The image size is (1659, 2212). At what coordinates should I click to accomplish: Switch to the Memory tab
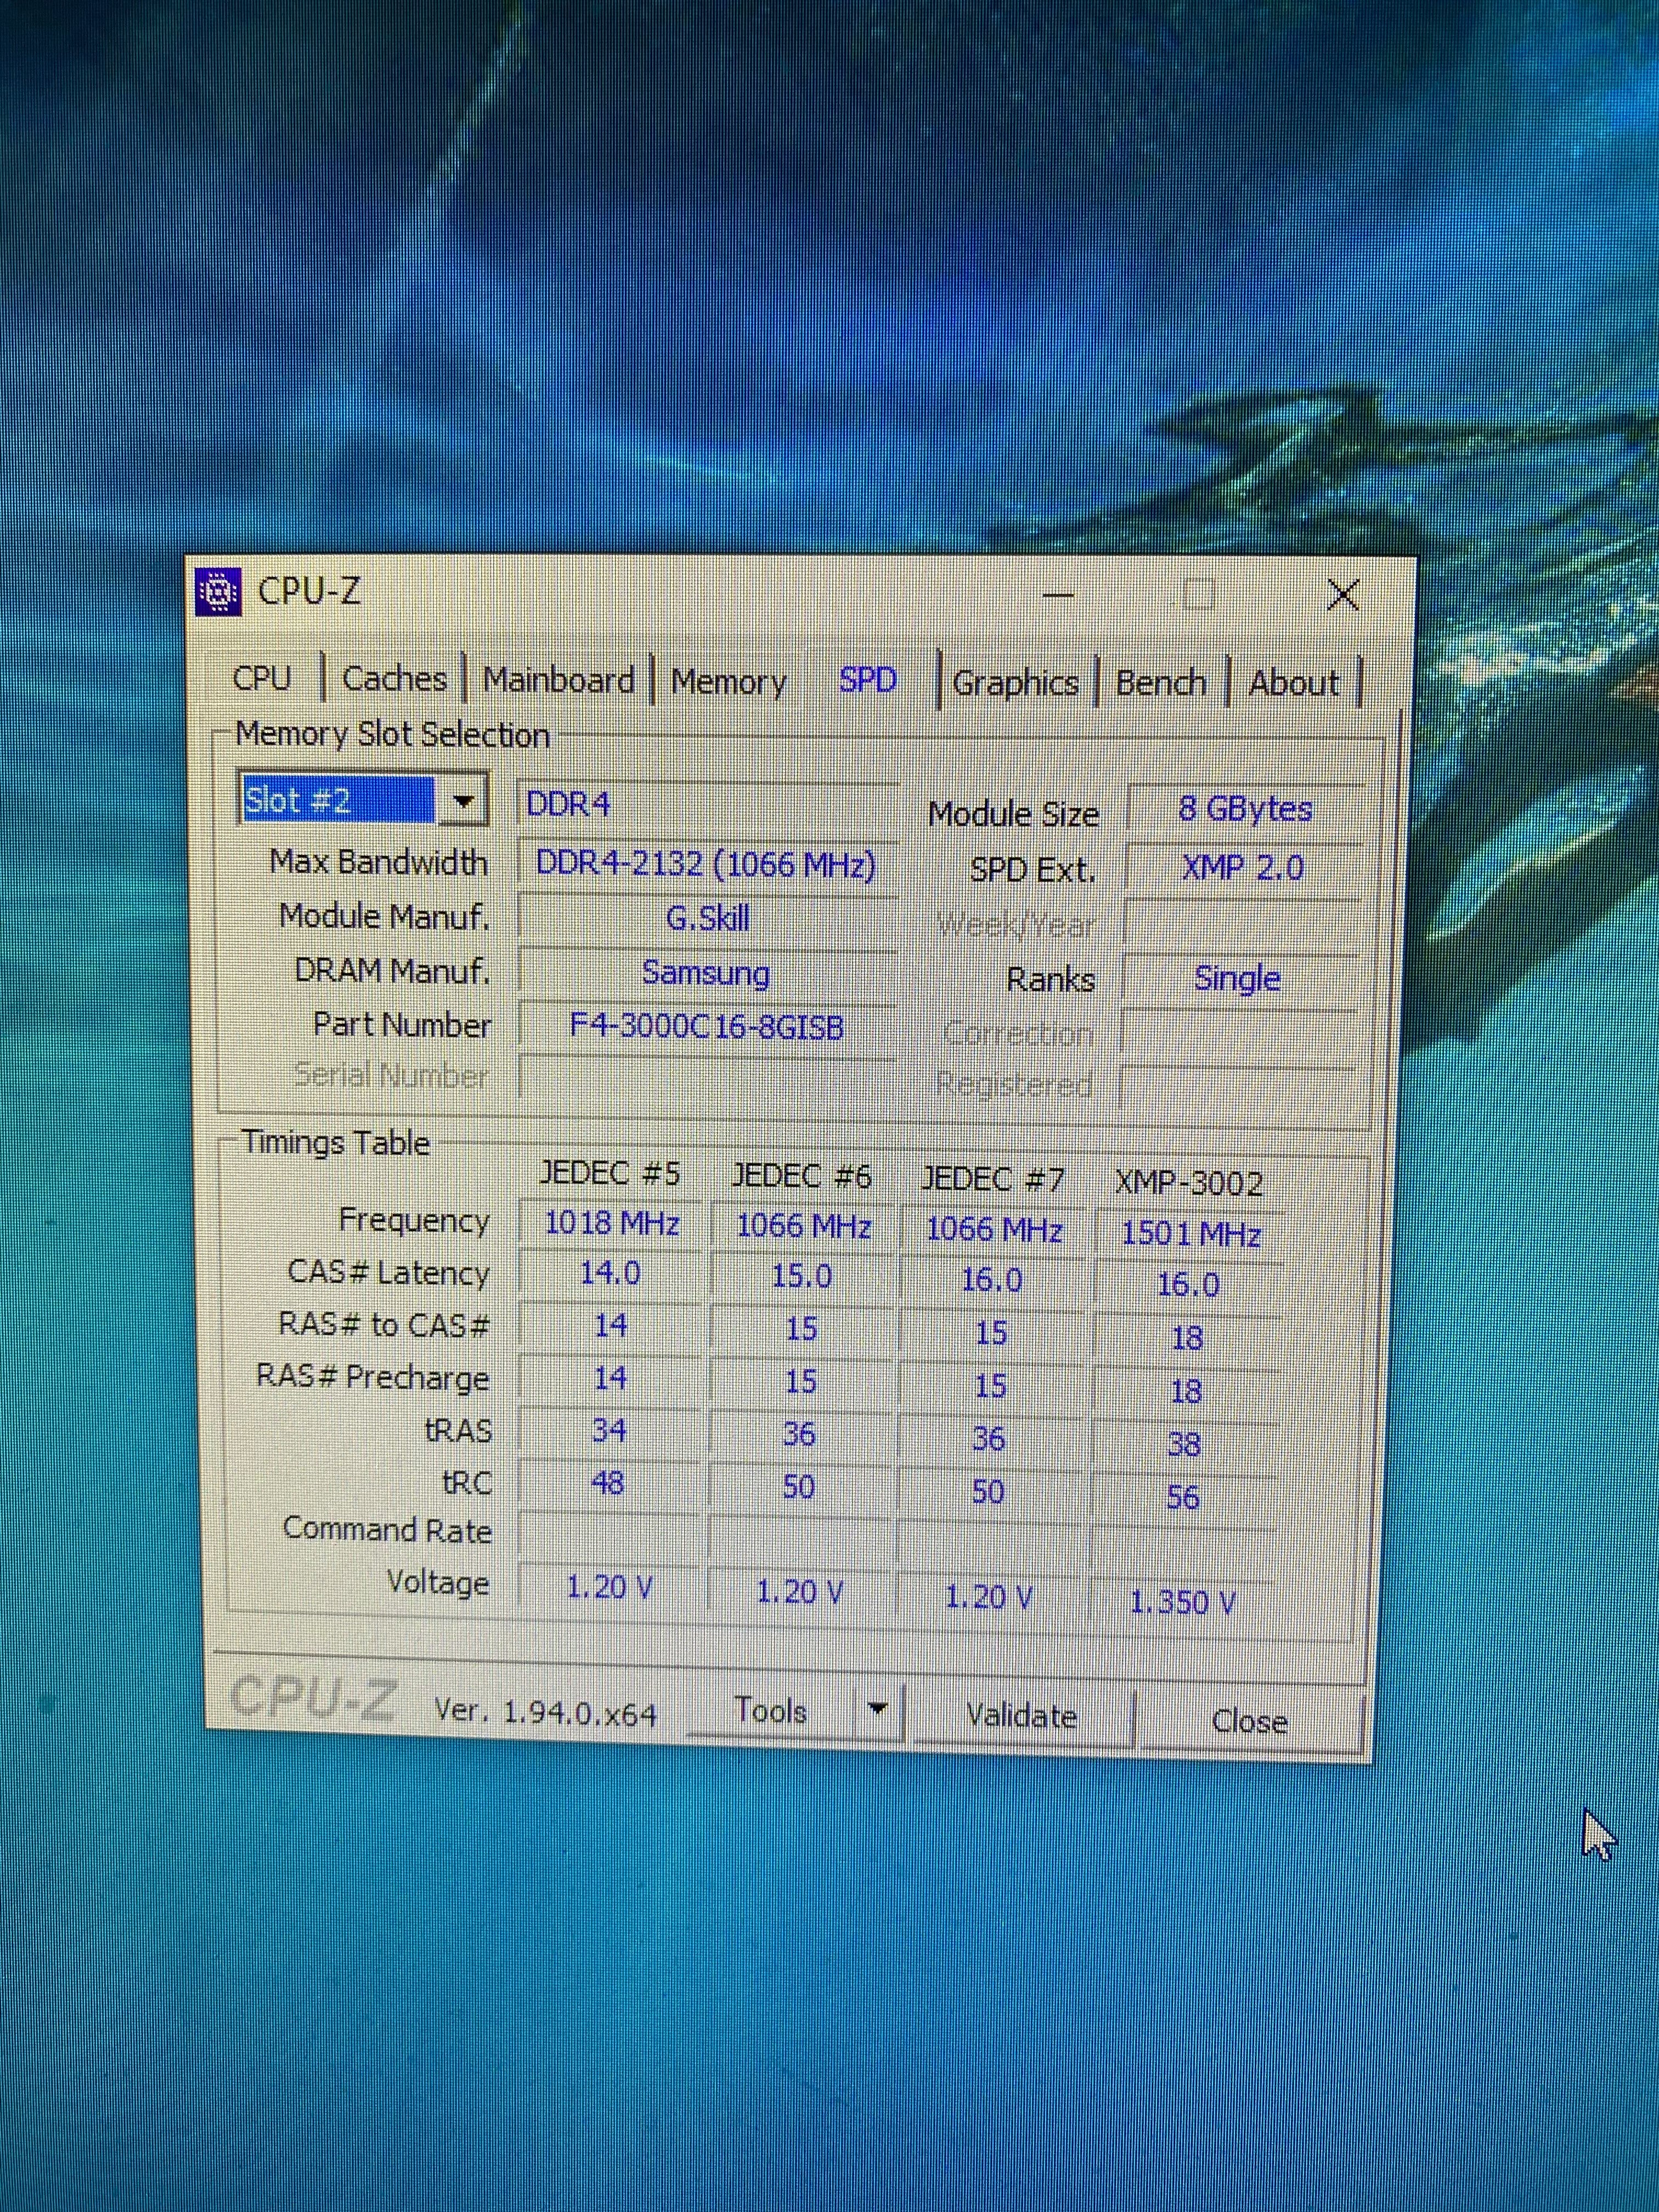click(728, 682)
